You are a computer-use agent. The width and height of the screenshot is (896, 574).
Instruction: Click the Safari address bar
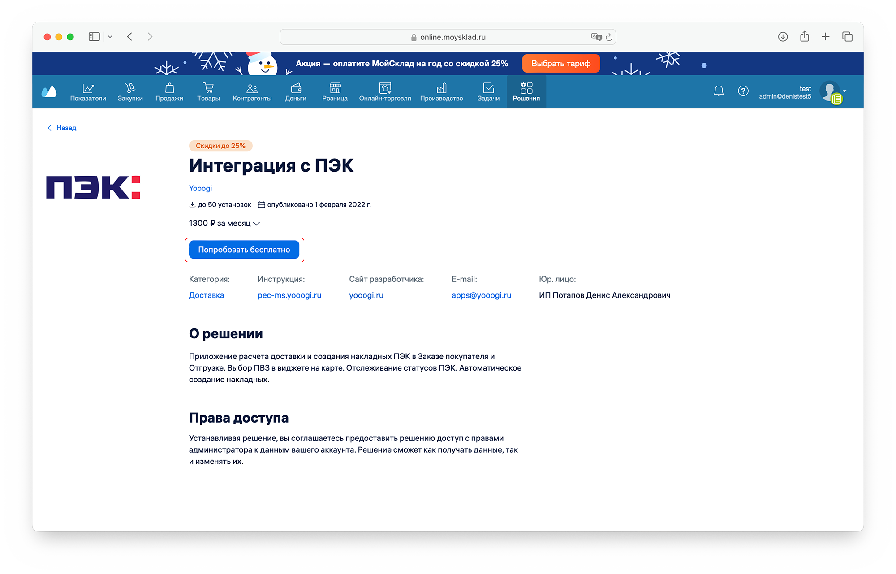pyautogui.click(x=448, y=37)
